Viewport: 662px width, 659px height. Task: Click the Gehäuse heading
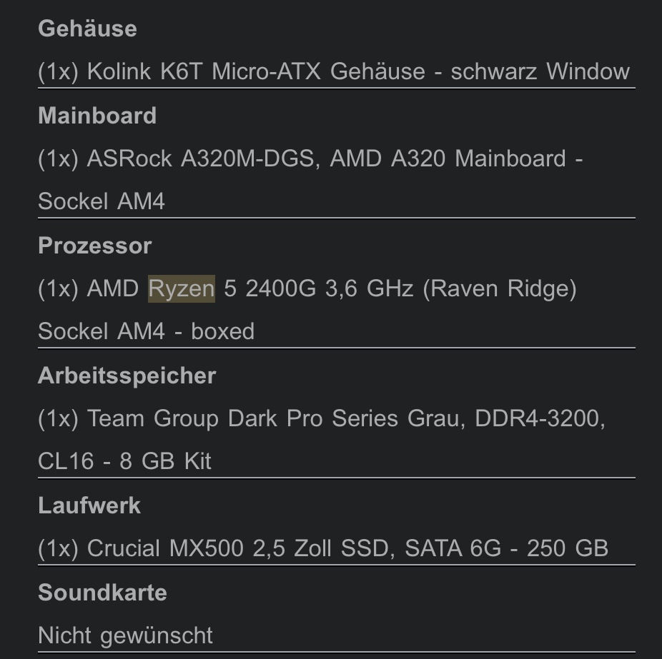[87, 29]
